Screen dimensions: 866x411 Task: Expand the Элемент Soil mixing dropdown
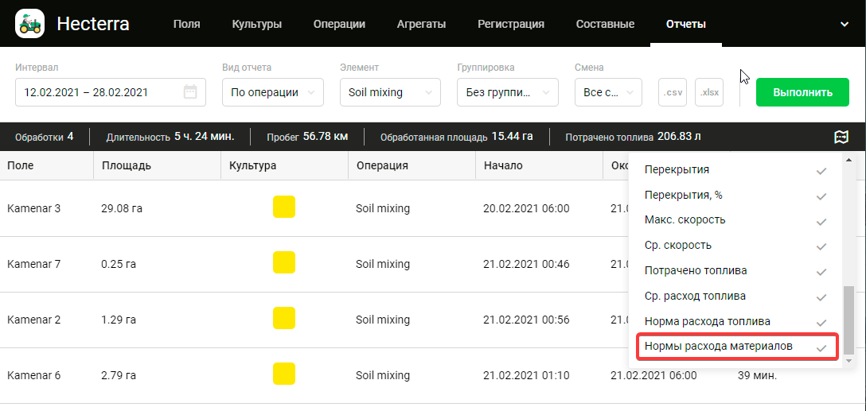coord(390,92)
